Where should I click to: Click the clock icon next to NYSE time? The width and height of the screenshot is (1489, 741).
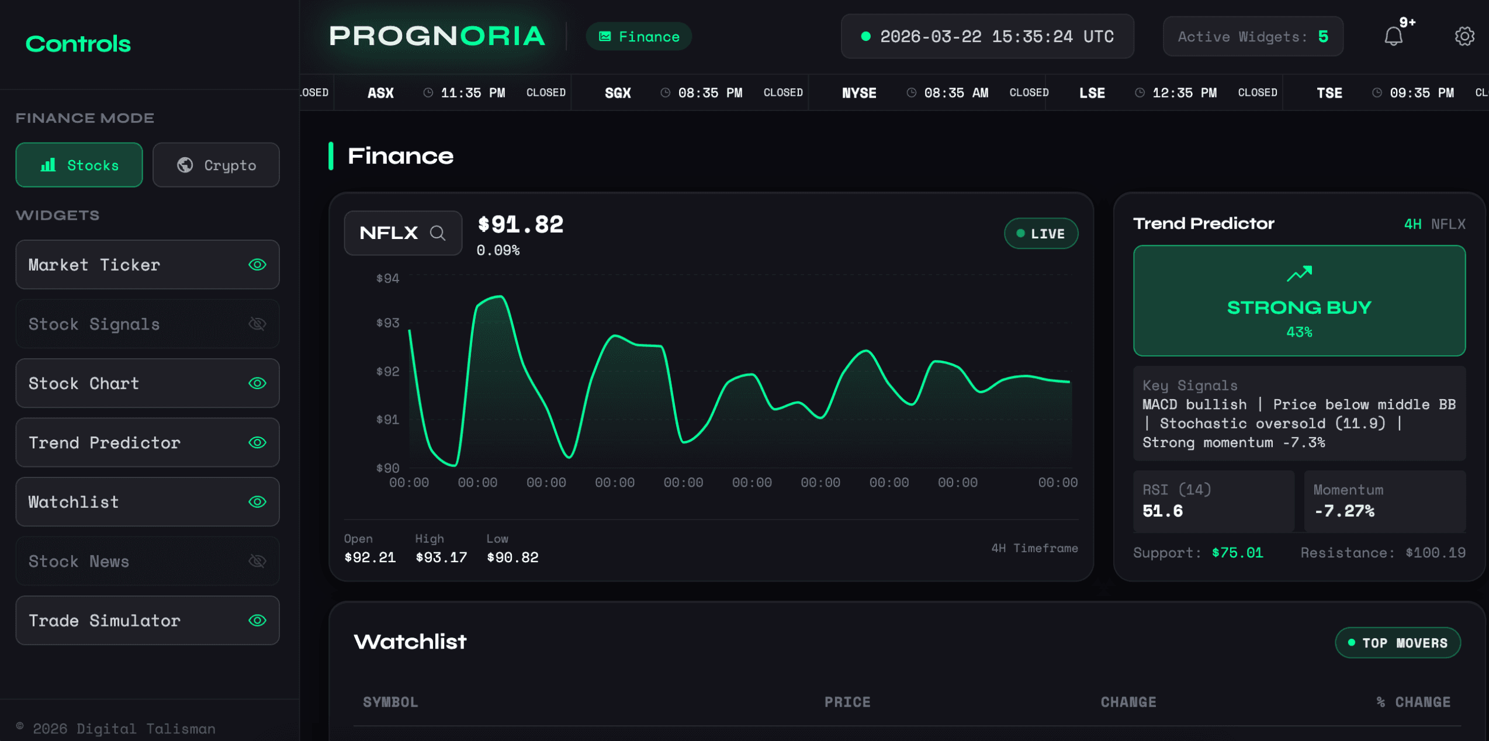coord(910,92)
